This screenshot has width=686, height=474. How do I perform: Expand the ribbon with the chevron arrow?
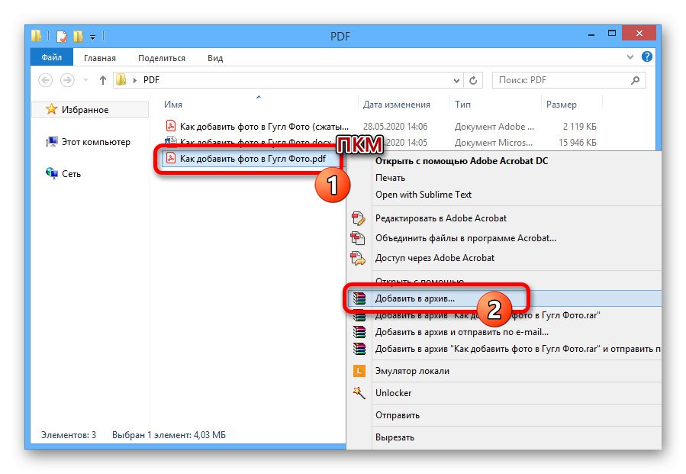[x=630, y=56]
